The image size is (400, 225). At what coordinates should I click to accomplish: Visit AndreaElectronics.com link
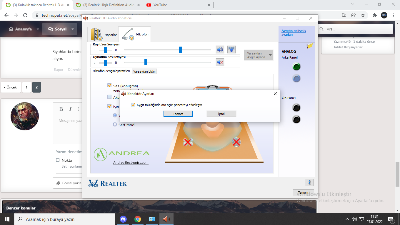coord(131,163)
